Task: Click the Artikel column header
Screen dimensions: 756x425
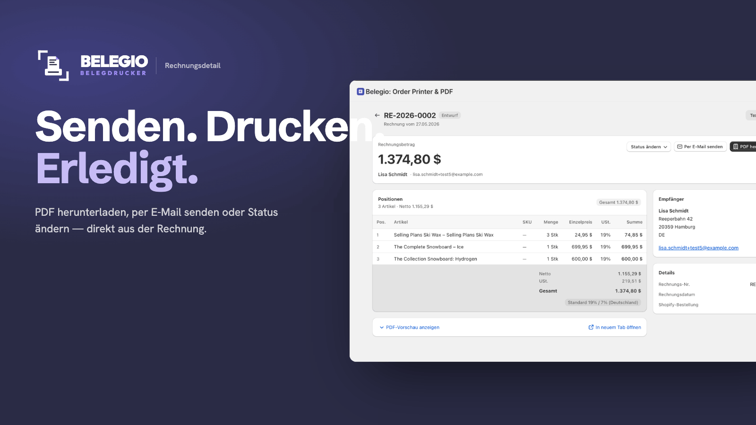Action: pyautogui.click(x=401, y=222)
